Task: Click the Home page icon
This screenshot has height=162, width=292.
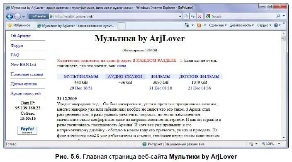Action: 187,25
